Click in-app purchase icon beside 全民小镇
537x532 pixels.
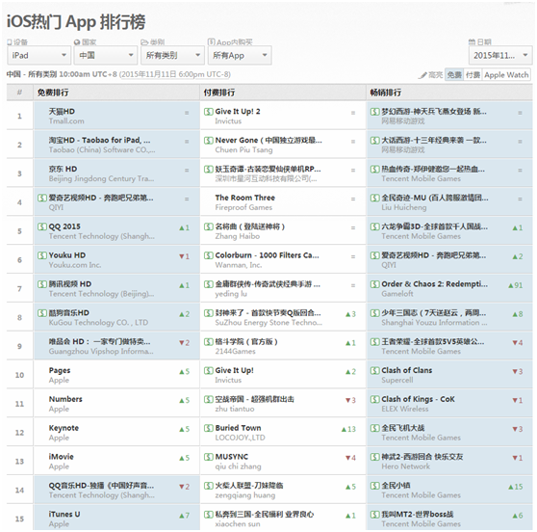[x=375, y=486]
